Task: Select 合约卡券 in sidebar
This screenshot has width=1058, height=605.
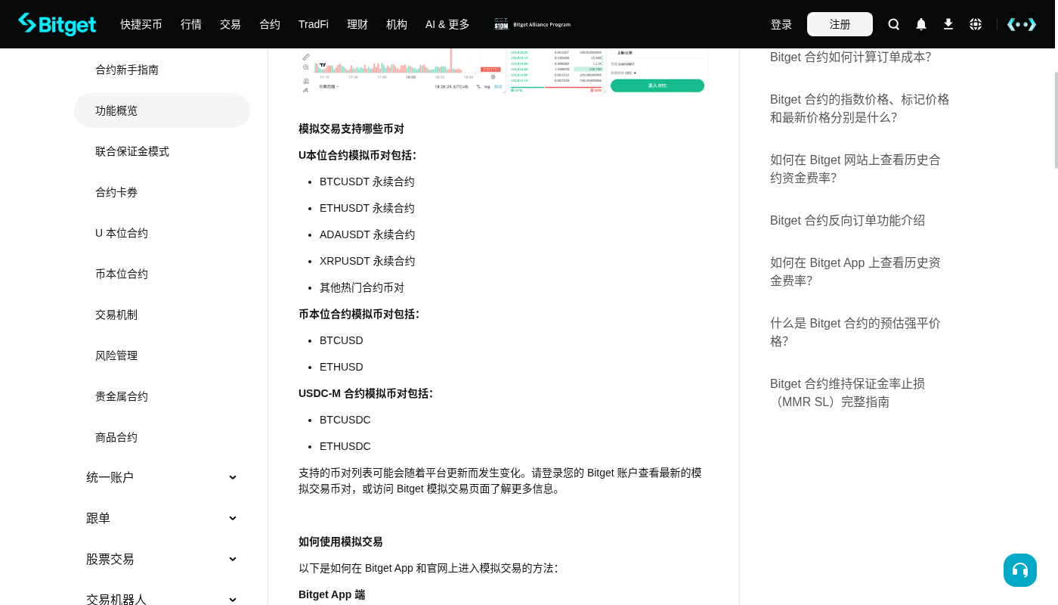Action: pyautogui.click(x=162, y=192)
